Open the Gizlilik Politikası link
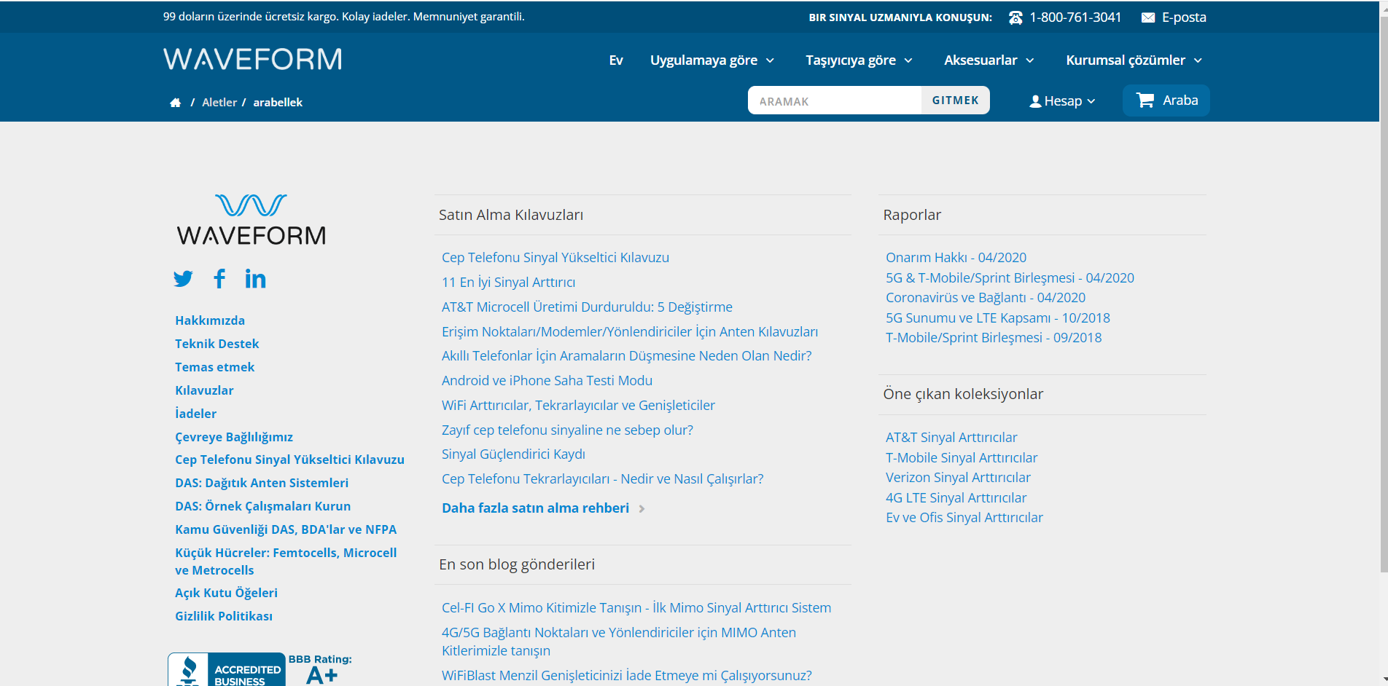Screen dimensions: 1388x686 click(x=224, y=616)
